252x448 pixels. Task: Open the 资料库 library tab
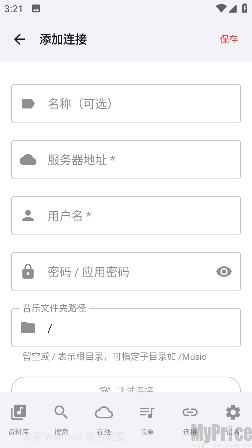tap(19, 419)
